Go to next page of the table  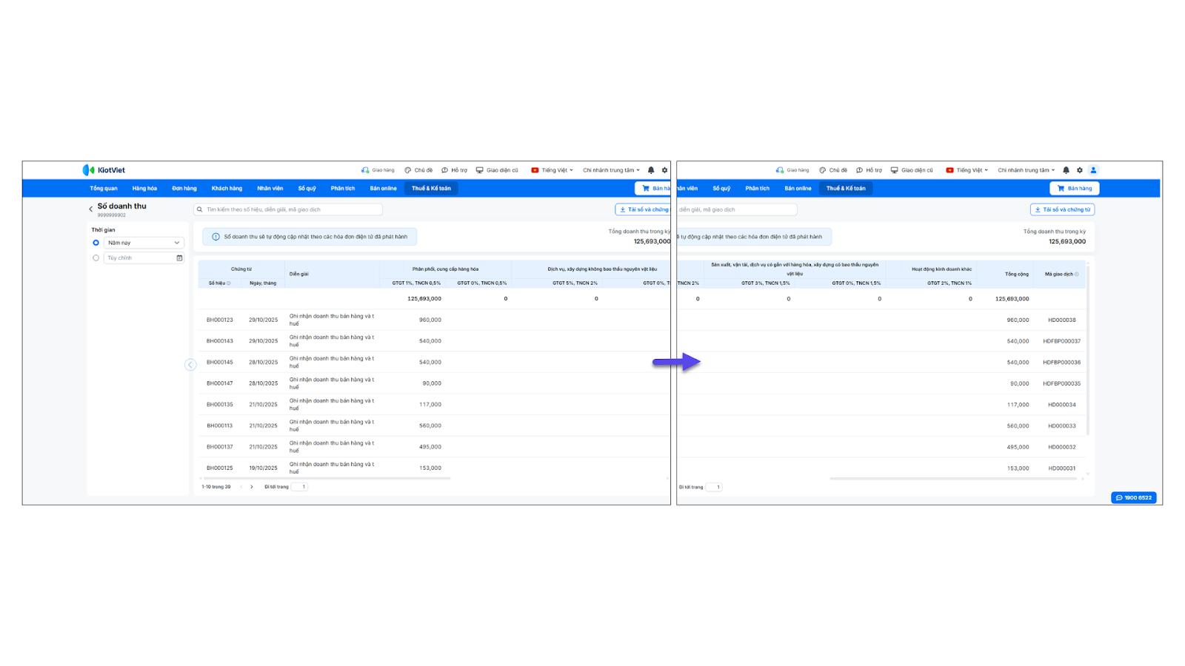coord(252,487)
